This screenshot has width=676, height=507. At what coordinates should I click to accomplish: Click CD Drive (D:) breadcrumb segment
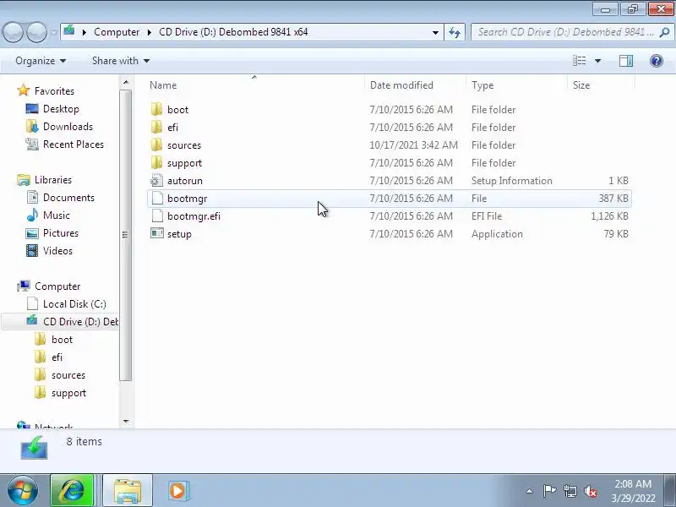(233, 32)
